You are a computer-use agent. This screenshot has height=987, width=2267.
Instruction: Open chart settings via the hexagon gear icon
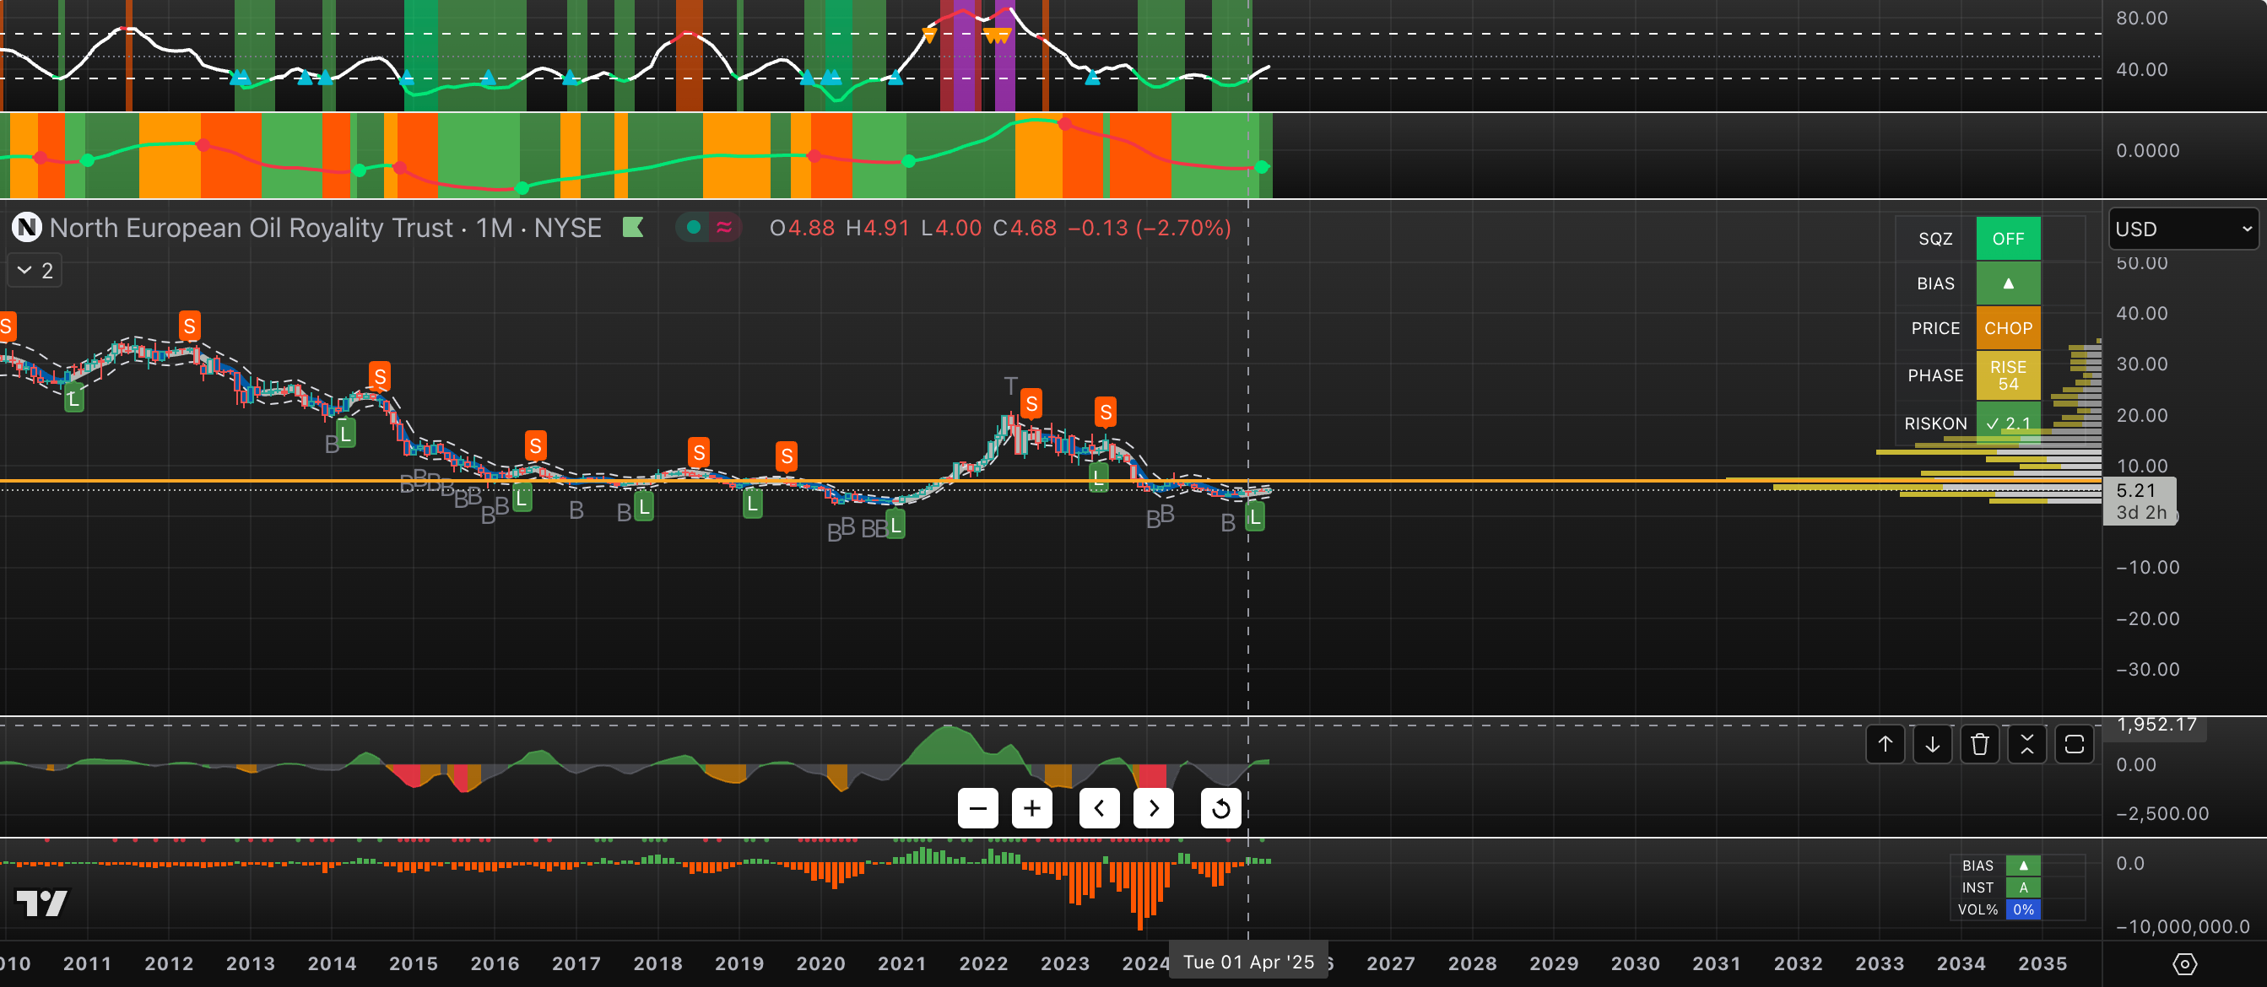pyautogui.click(x=2184, y=964)
